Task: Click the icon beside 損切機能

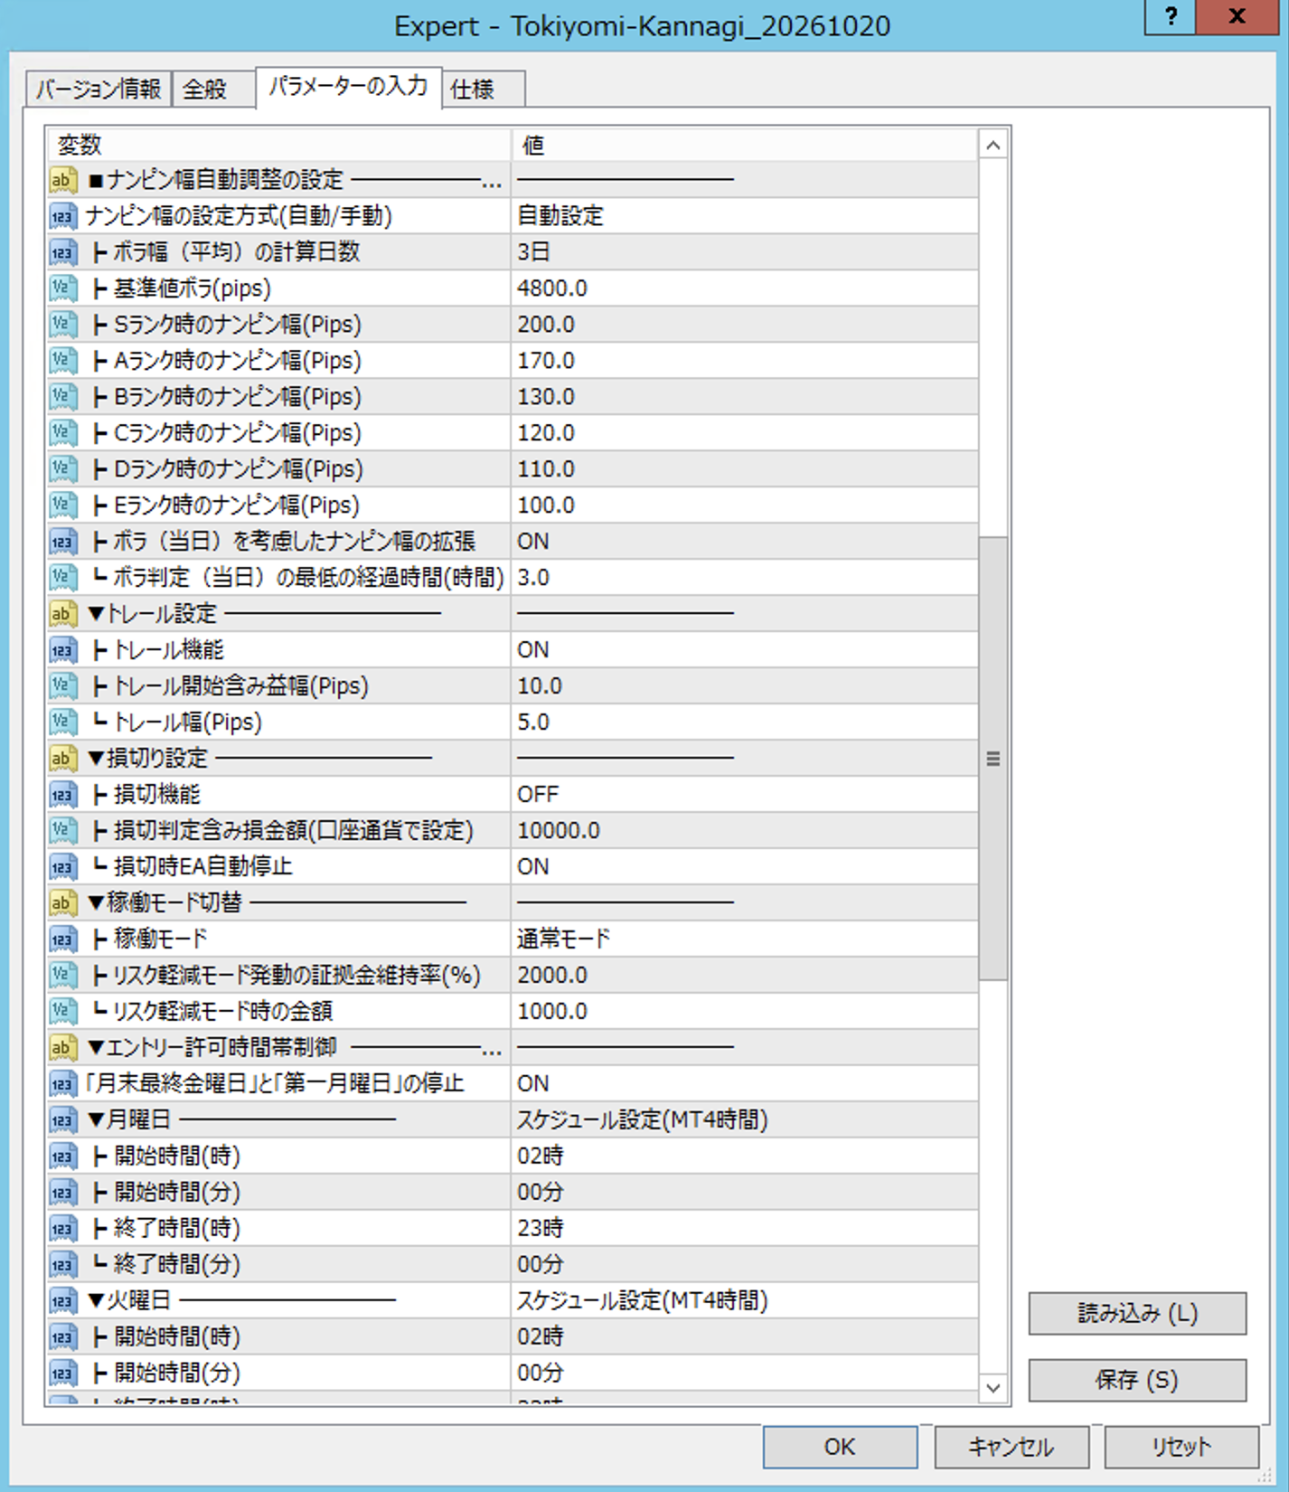Action: click(x=61, y=795)
